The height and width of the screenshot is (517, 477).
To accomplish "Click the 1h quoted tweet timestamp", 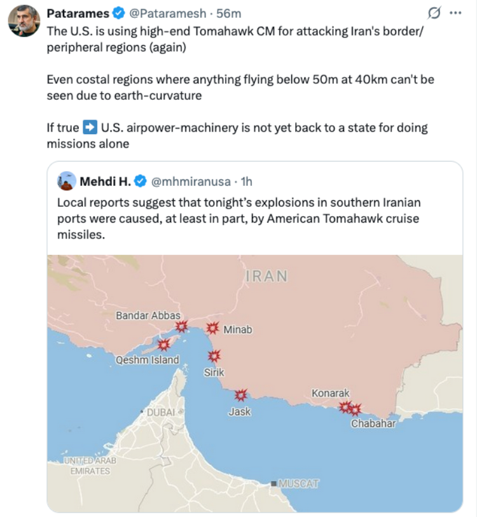I will [246, 181].
